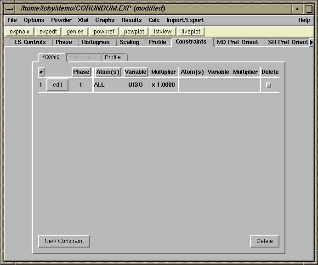The height and width of the screenshot is (265, 318).
Task: Run the expnam program button
Action: [19, 32]
